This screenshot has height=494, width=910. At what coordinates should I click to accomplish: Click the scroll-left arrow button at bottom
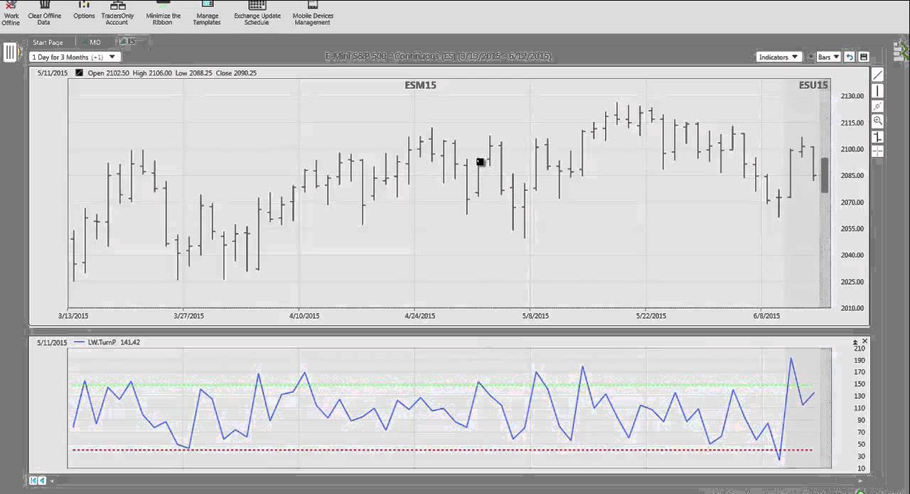click(x=42, y=481)
